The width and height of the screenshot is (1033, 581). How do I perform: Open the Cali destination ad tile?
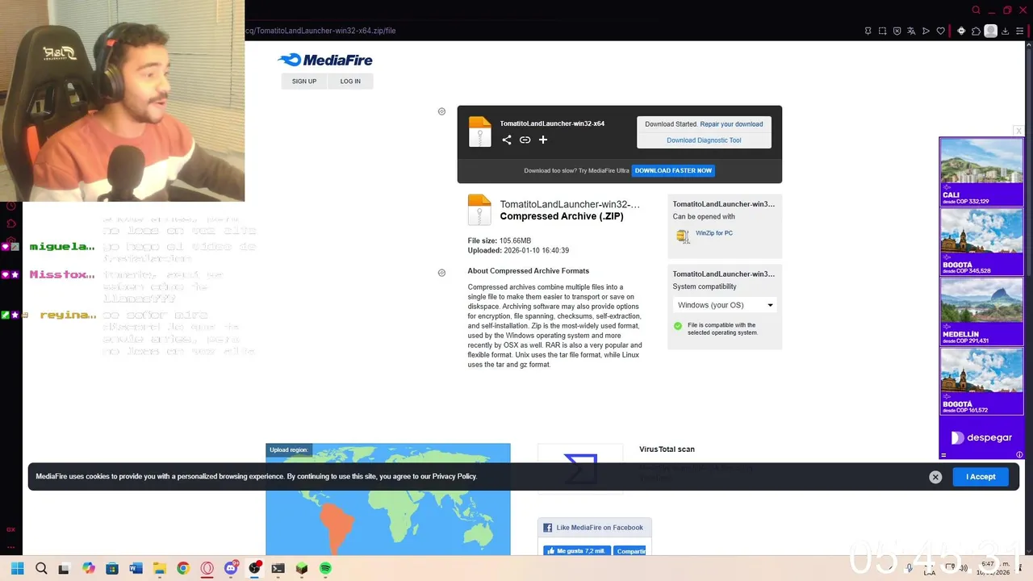click(x=981, y=171)
